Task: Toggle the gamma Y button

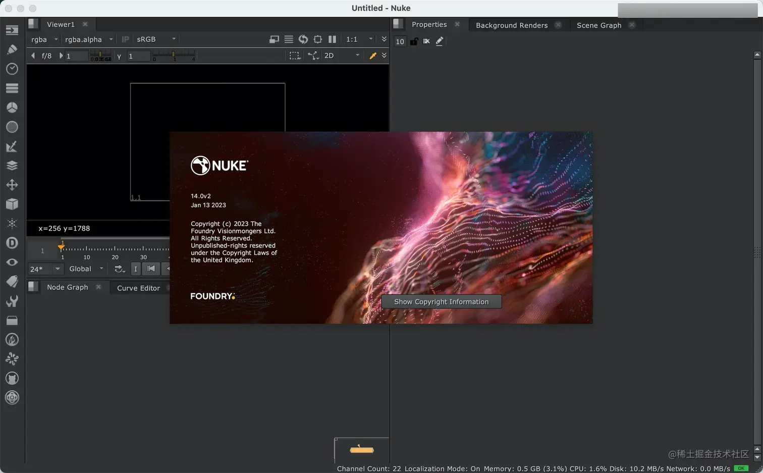Action: click(119, 56)
